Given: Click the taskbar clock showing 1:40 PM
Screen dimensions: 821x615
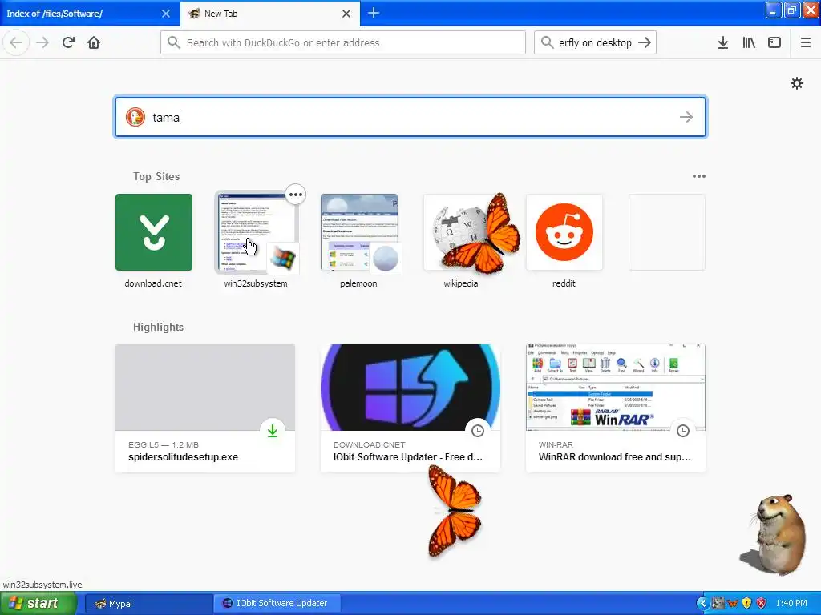Looking at the screenshot, I should [791, 604].
